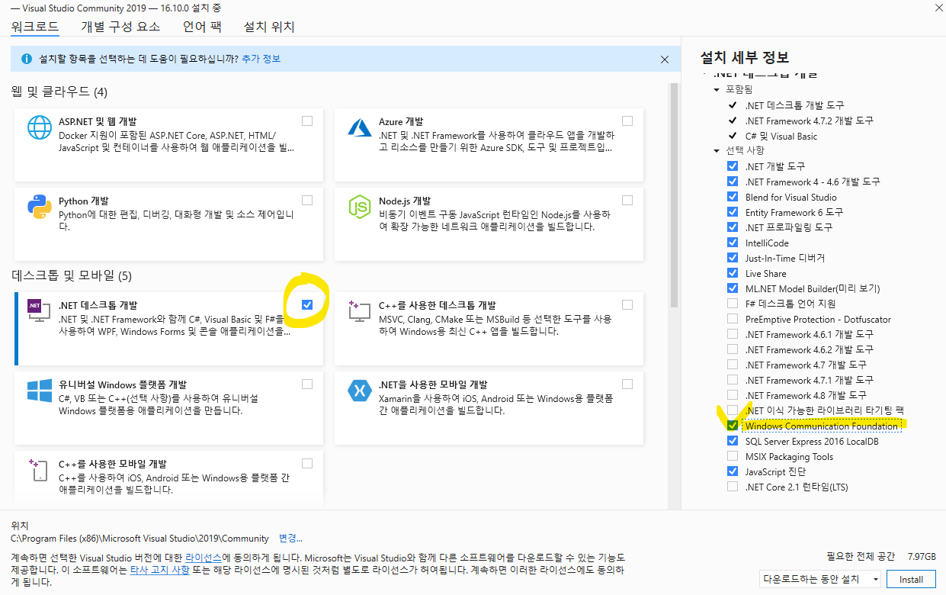The image size is (946, 595).
Task: Uncheck the .NET 데스크톱 개발 workload checkbox
Action: click(306, 304)
